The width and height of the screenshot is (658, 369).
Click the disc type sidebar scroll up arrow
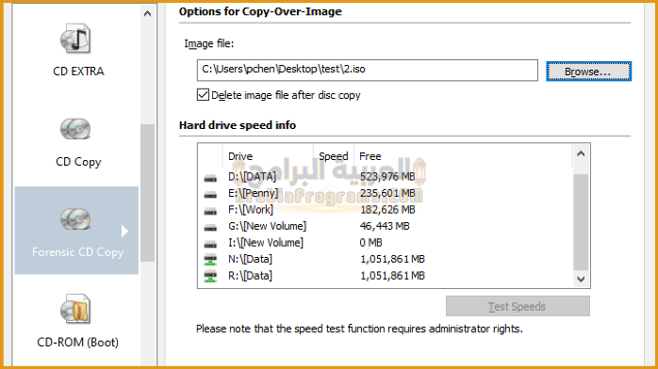coord(147,13)
